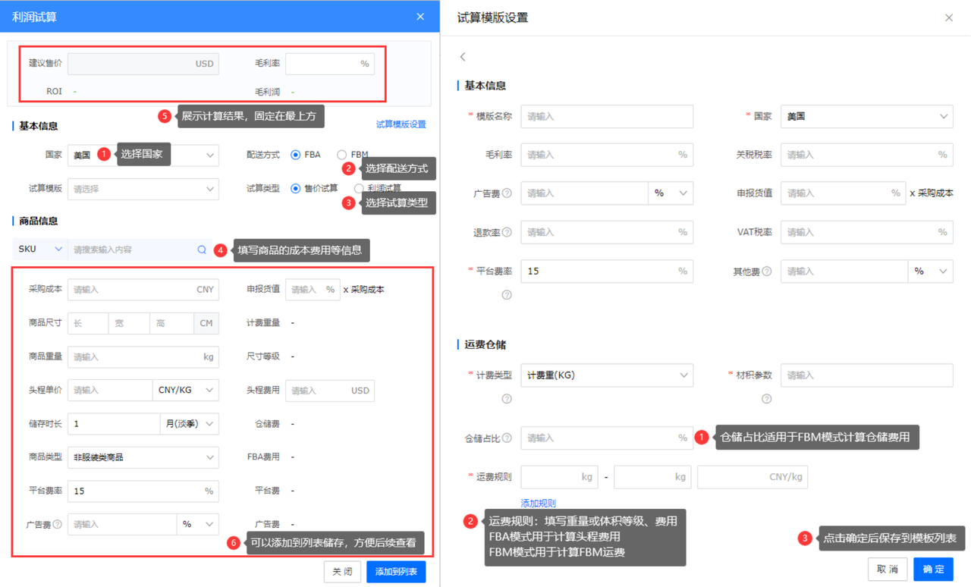Click 头程单价 input field
The image size is (971, 587).
[x=110, y=390]
